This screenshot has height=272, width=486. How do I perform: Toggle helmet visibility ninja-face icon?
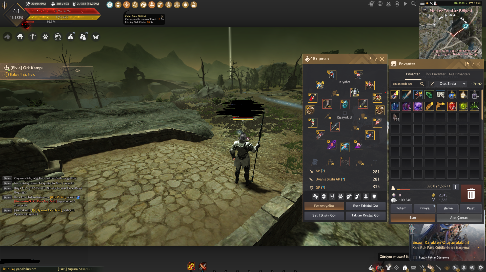(324, 196)
